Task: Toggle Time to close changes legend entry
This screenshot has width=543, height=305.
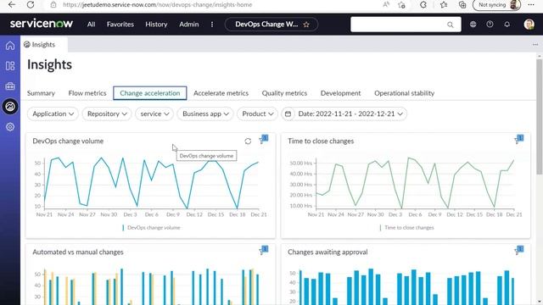Action: pyautogui.click(x=407, y=228)
